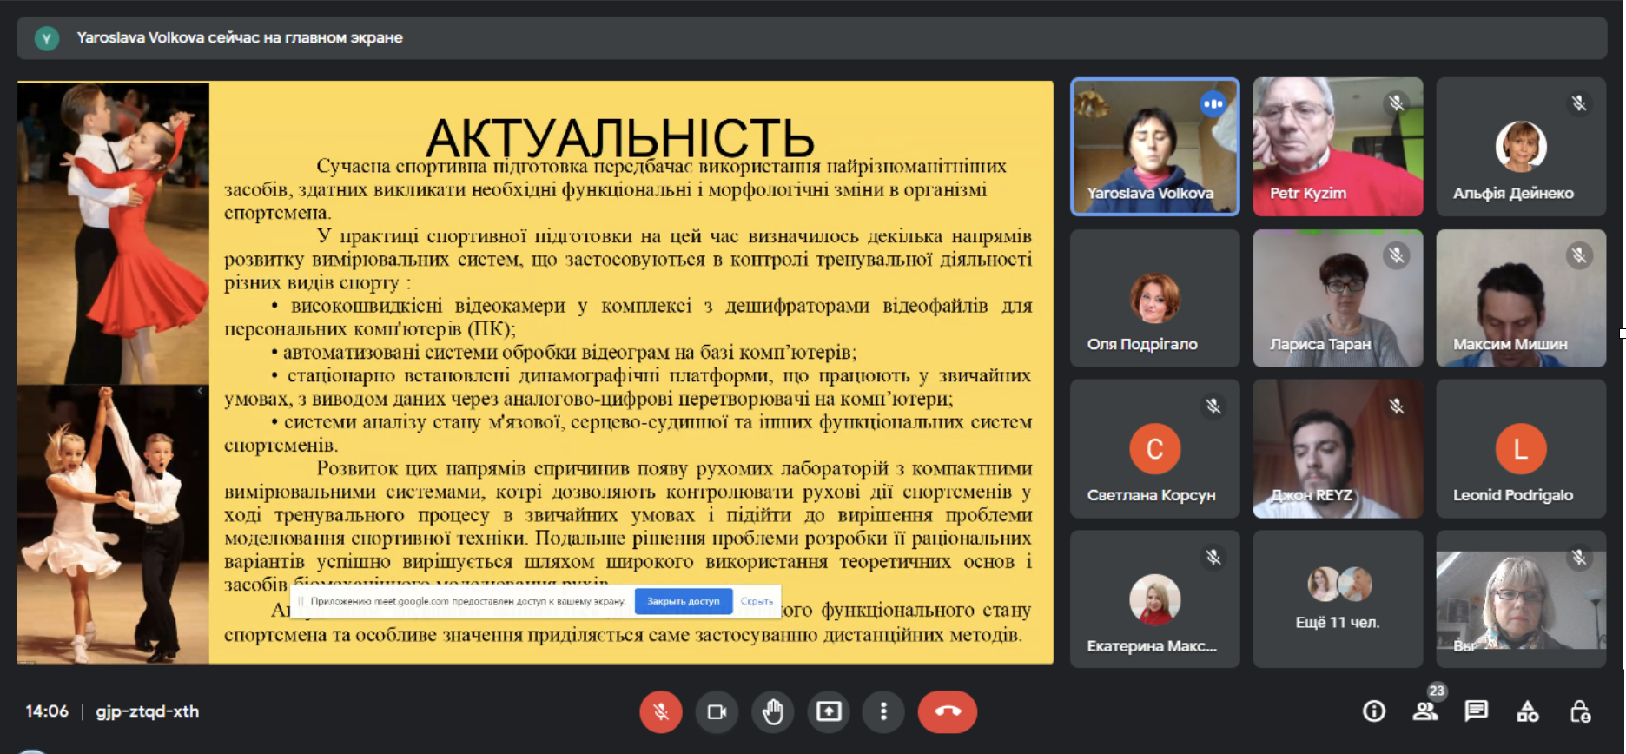Click the muted mic icon on Petr Kyzim's tile
The height and width of the screenshot is (754, 1626).
coord(1397,103)
